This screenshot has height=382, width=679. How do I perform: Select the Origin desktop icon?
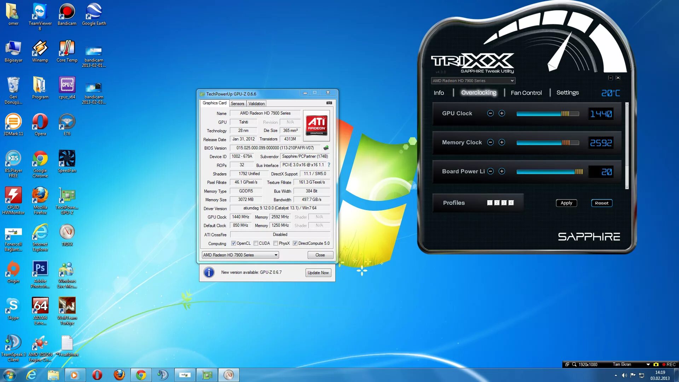pyautogui.click(x=13, y=272)
